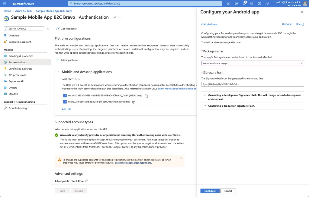Select Authentication in left menu
Screen dimensions: 309x197
(x=25, y=62)
